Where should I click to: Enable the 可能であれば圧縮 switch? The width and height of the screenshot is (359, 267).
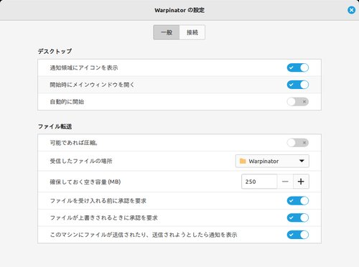298,143
